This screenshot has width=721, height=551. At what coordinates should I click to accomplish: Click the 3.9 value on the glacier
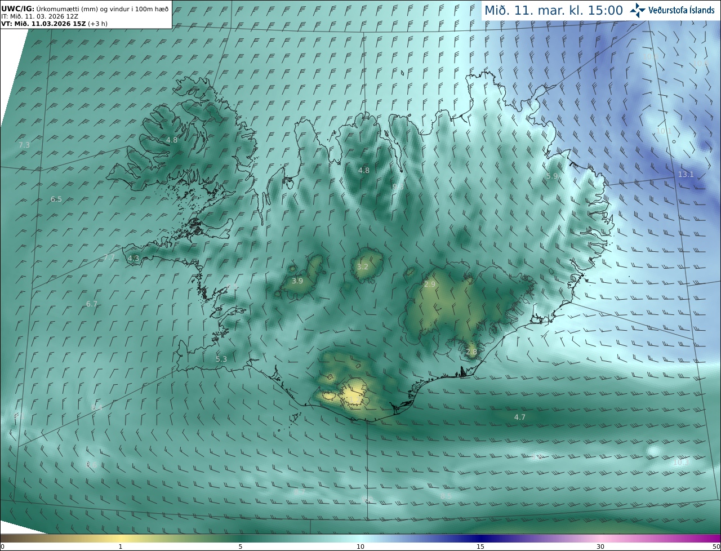[297, 281]
